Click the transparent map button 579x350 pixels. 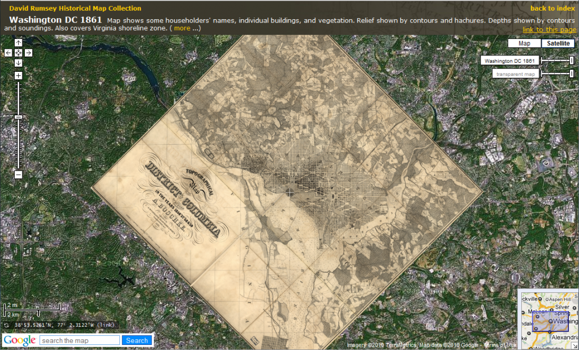[x=516, y=74]
